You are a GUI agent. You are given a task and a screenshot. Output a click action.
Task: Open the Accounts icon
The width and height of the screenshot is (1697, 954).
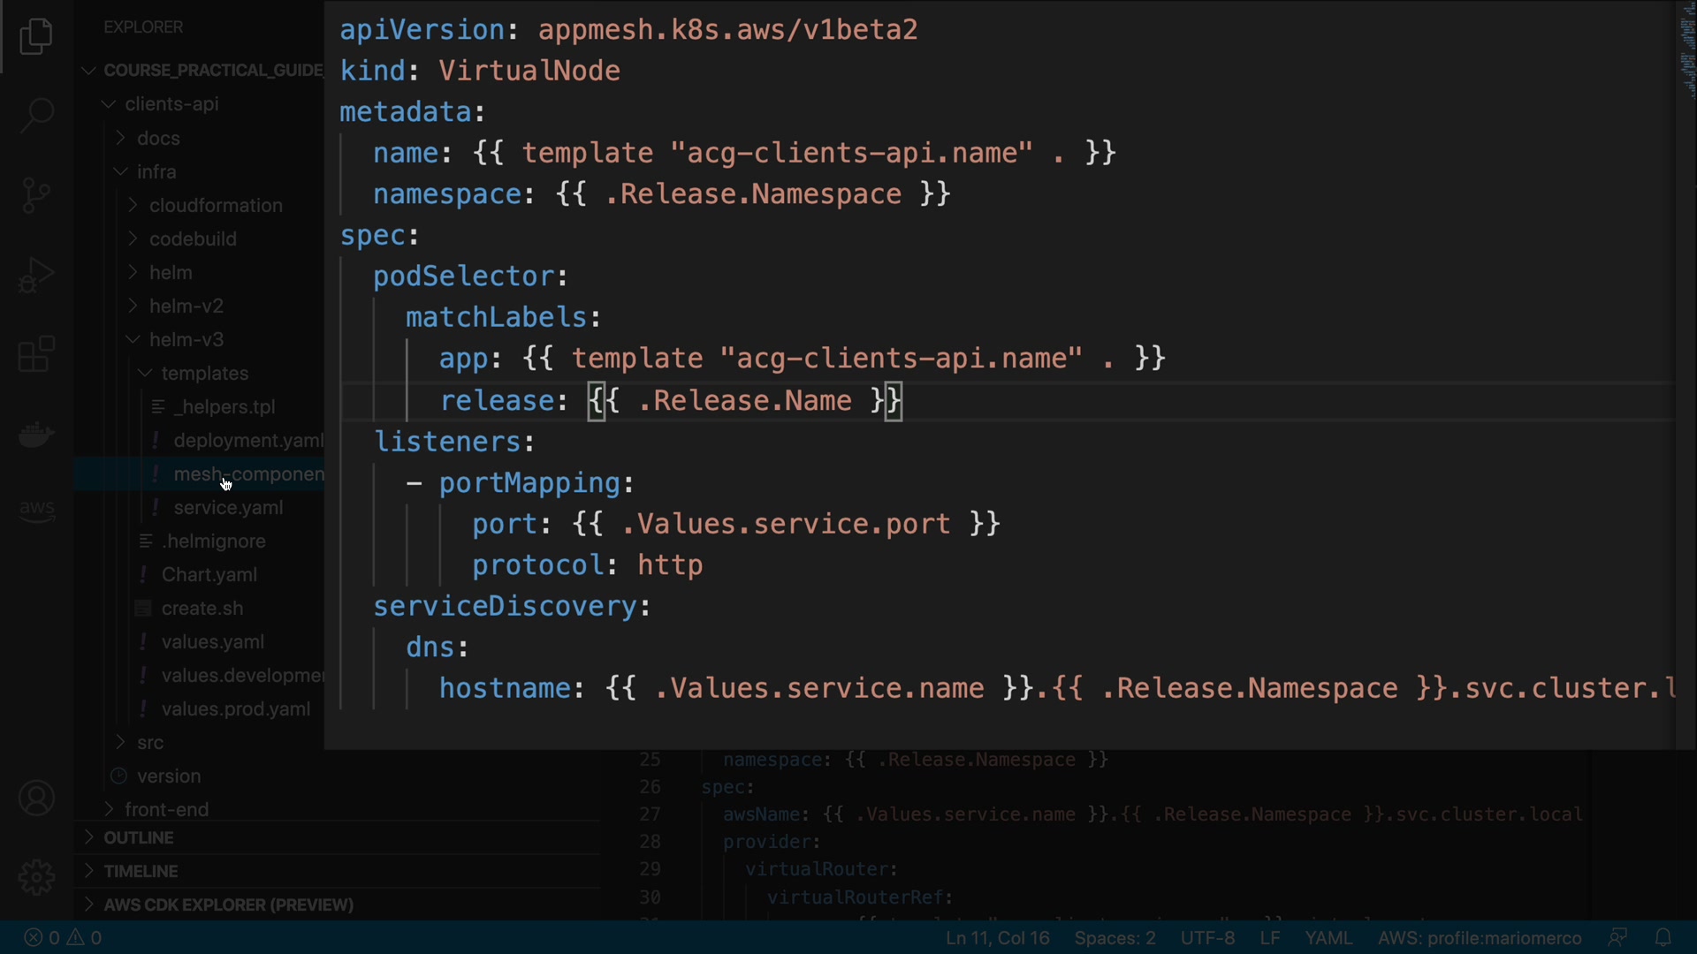coord(36,799)
